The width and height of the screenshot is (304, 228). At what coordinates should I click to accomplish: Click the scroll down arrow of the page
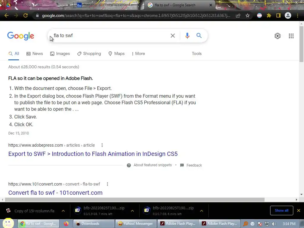point(301,194)
